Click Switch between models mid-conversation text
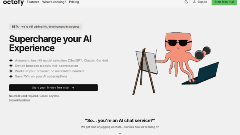The image size is (240, 135). 46,66
